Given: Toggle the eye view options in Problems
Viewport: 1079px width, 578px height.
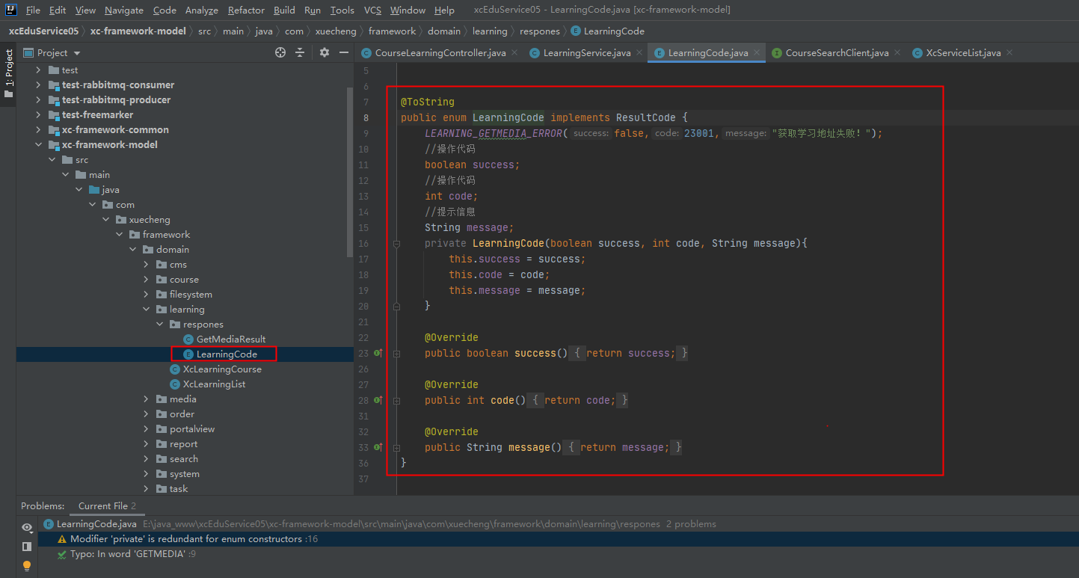Looking at the screenshot, I should click(27, 527).
